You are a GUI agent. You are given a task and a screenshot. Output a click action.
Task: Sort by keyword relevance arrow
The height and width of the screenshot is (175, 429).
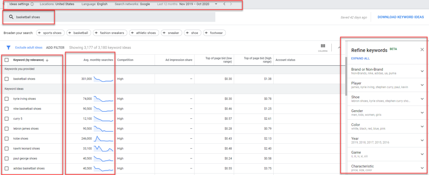(x=47, y=60)
